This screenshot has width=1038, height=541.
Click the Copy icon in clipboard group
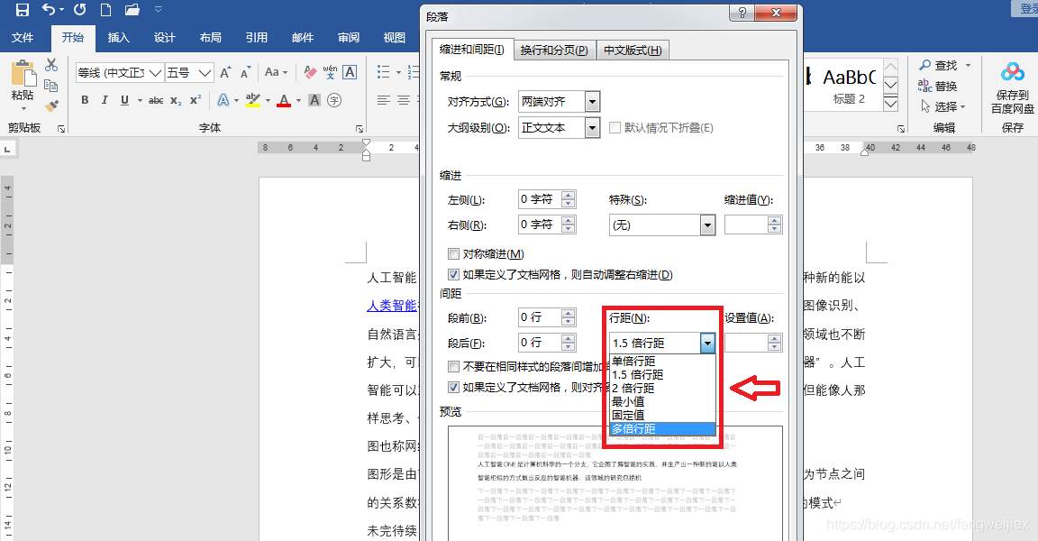[51, 86]
